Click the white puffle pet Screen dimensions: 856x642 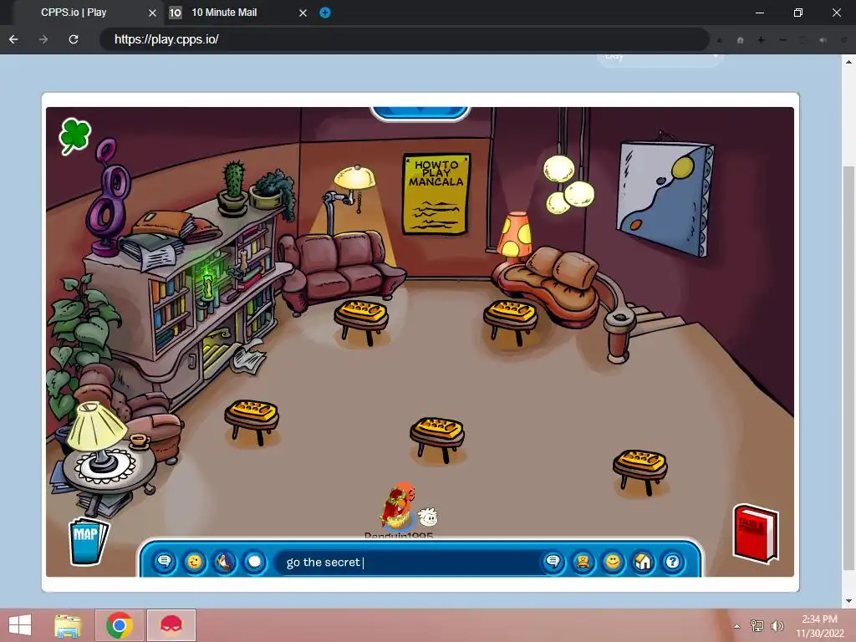(427, 516)
